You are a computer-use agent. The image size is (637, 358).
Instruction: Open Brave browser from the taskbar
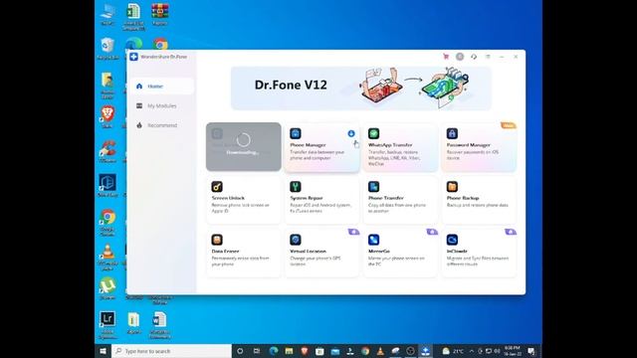(x=305, y=351)
